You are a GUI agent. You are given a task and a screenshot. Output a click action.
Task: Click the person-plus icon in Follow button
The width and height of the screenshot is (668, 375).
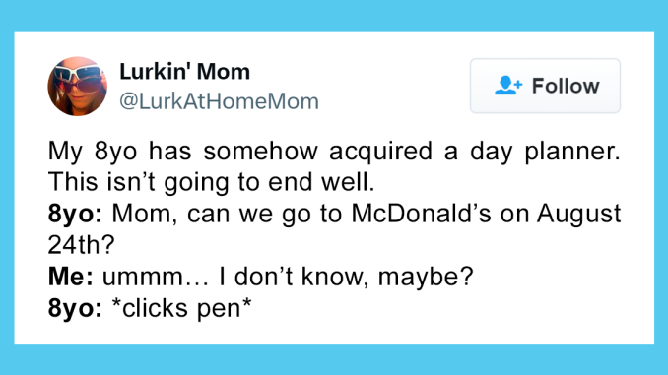click(507, 85)
